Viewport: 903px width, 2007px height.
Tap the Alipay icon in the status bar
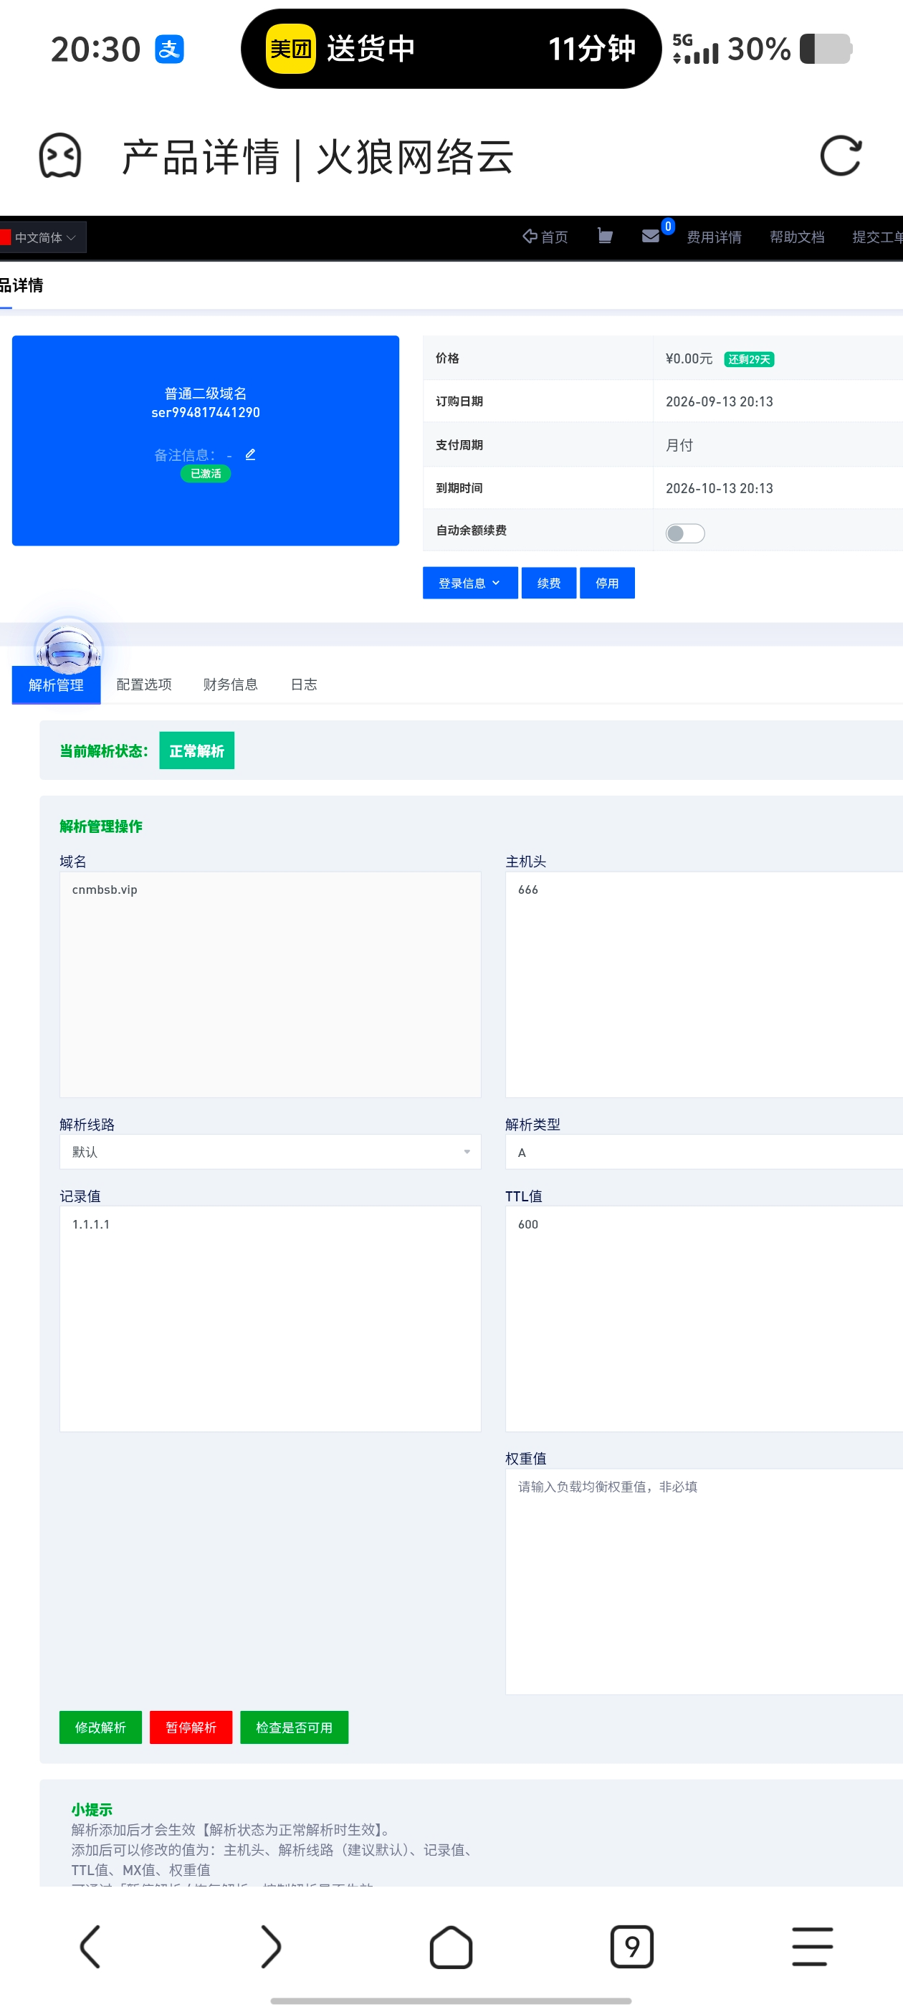click(169, 49)
